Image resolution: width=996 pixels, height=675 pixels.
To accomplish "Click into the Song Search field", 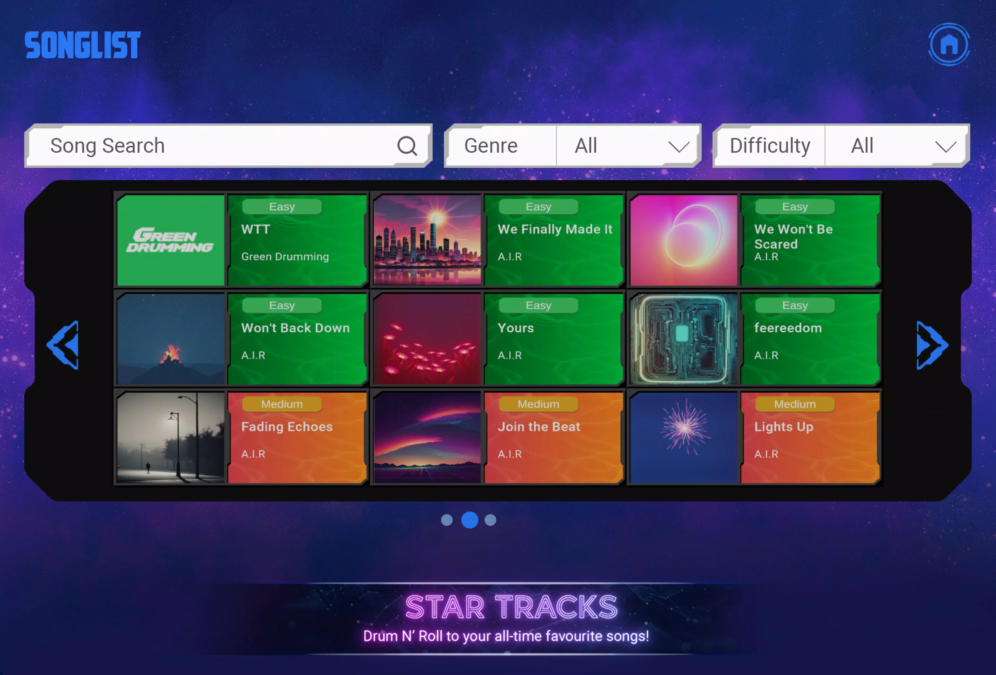I will point(214,146).
